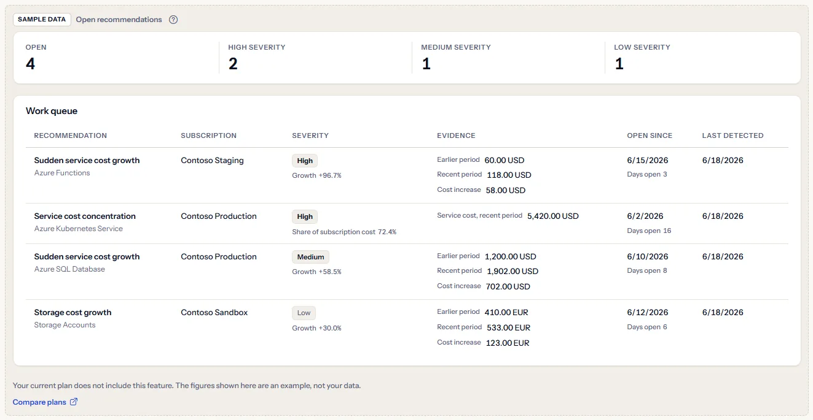Open the Compare plans link

click(45, 402)
